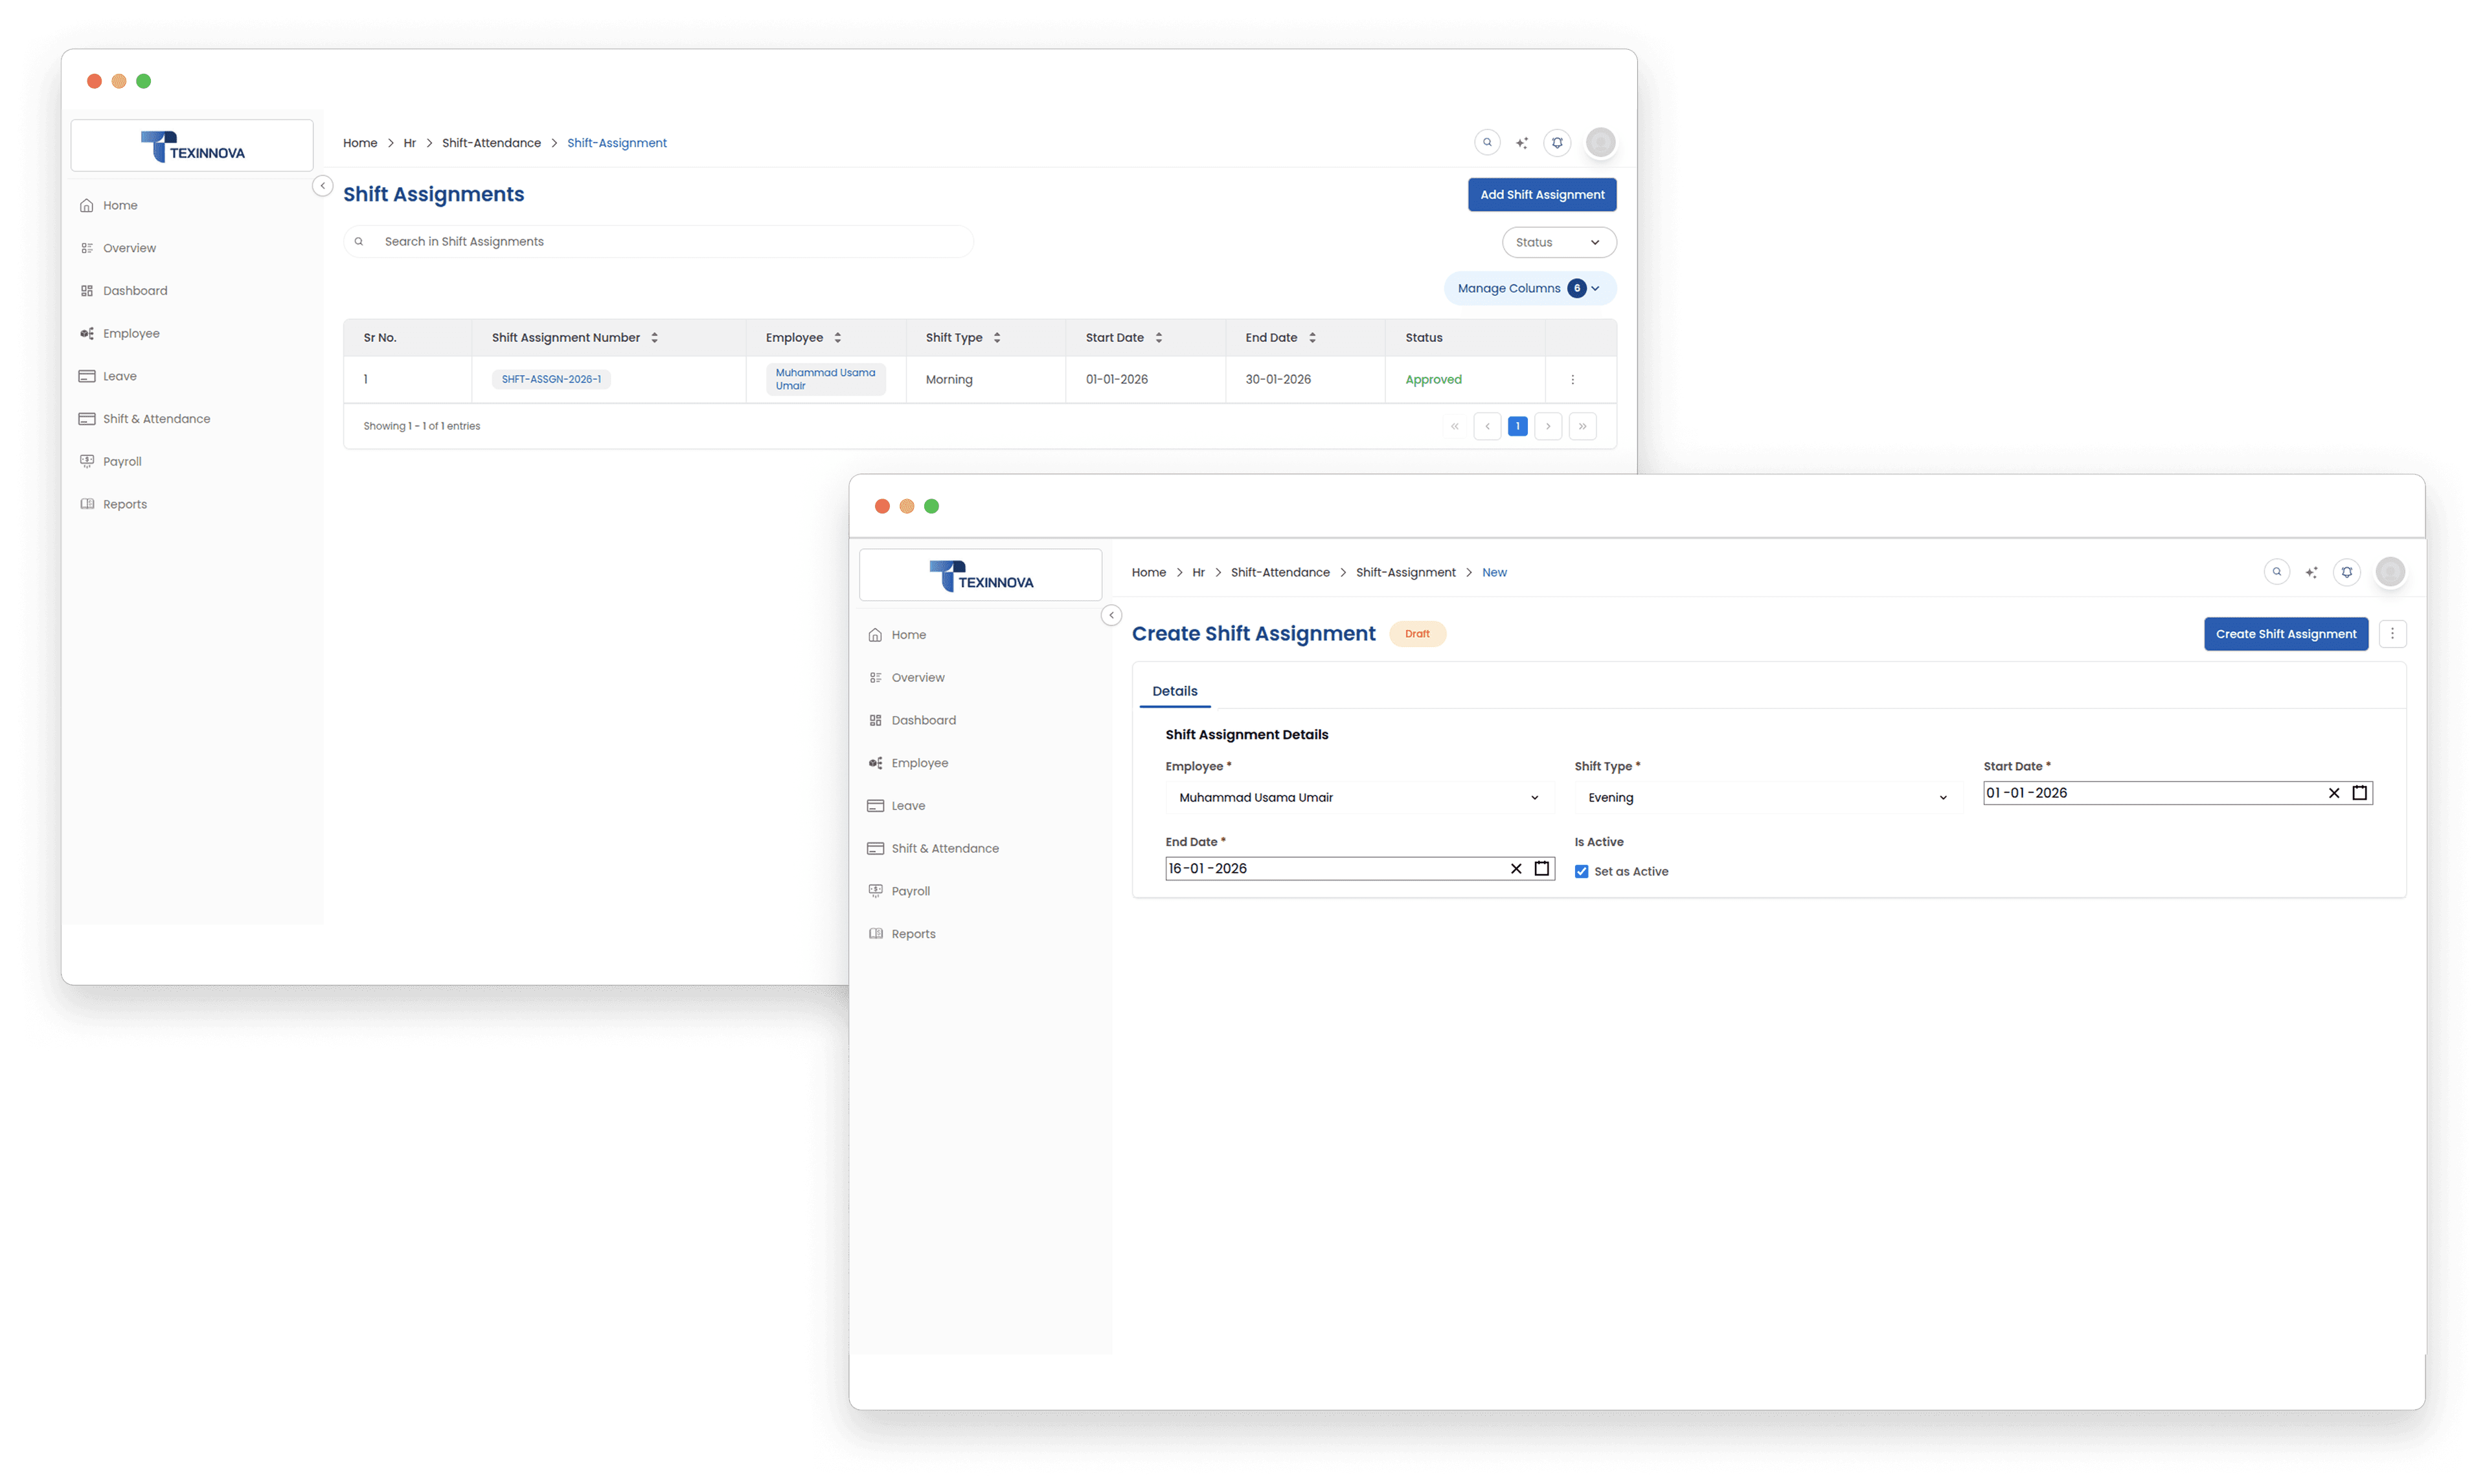Open the Start Date calendar picker icon
Viewport: 2487px width, 1484px height.
(2359, 793)
